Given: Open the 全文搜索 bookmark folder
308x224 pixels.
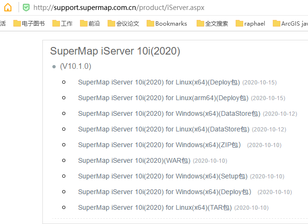Looking at the screenshot, I should (212, 24).
